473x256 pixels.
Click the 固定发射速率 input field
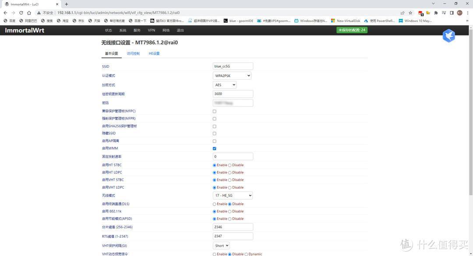pos(233,157)
